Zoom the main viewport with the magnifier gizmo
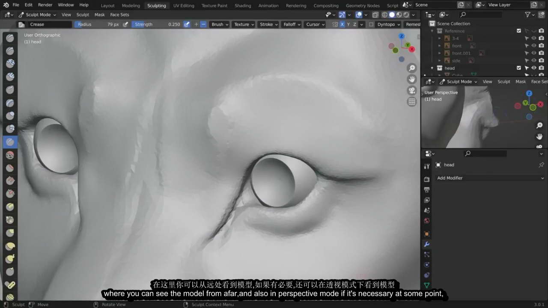Screen dimensions: 548x308 (412, 68)
